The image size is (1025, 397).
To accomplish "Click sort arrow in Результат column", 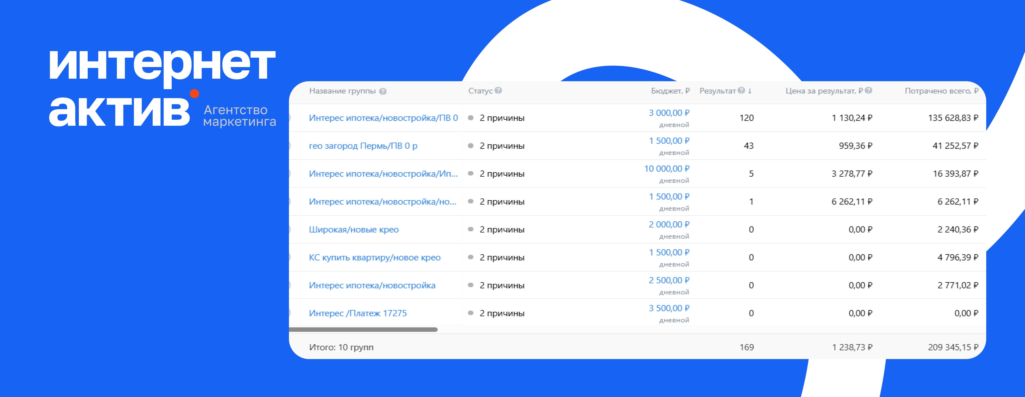I will 750,91.
